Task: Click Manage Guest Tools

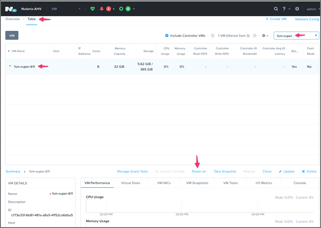Action: 132,172
